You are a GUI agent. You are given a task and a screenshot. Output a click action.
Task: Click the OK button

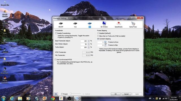[x=116, y=94]
